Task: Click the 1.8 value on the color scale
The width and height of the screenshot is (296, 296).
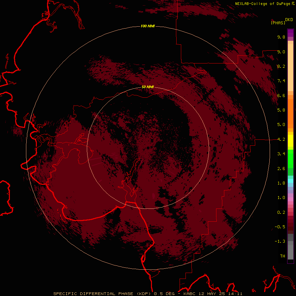Action: pos(281,183)
